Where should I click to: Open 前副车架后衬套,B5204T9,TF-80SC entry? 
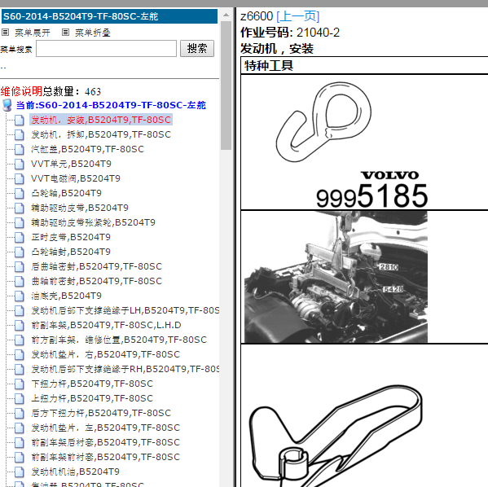[106, 442]
